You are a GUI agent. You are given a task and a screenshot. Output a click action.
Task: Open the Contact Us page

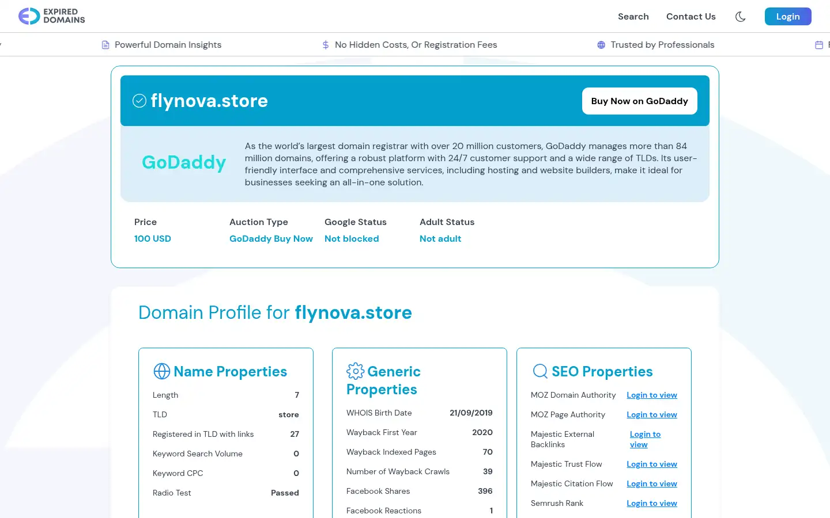point(691,17)
